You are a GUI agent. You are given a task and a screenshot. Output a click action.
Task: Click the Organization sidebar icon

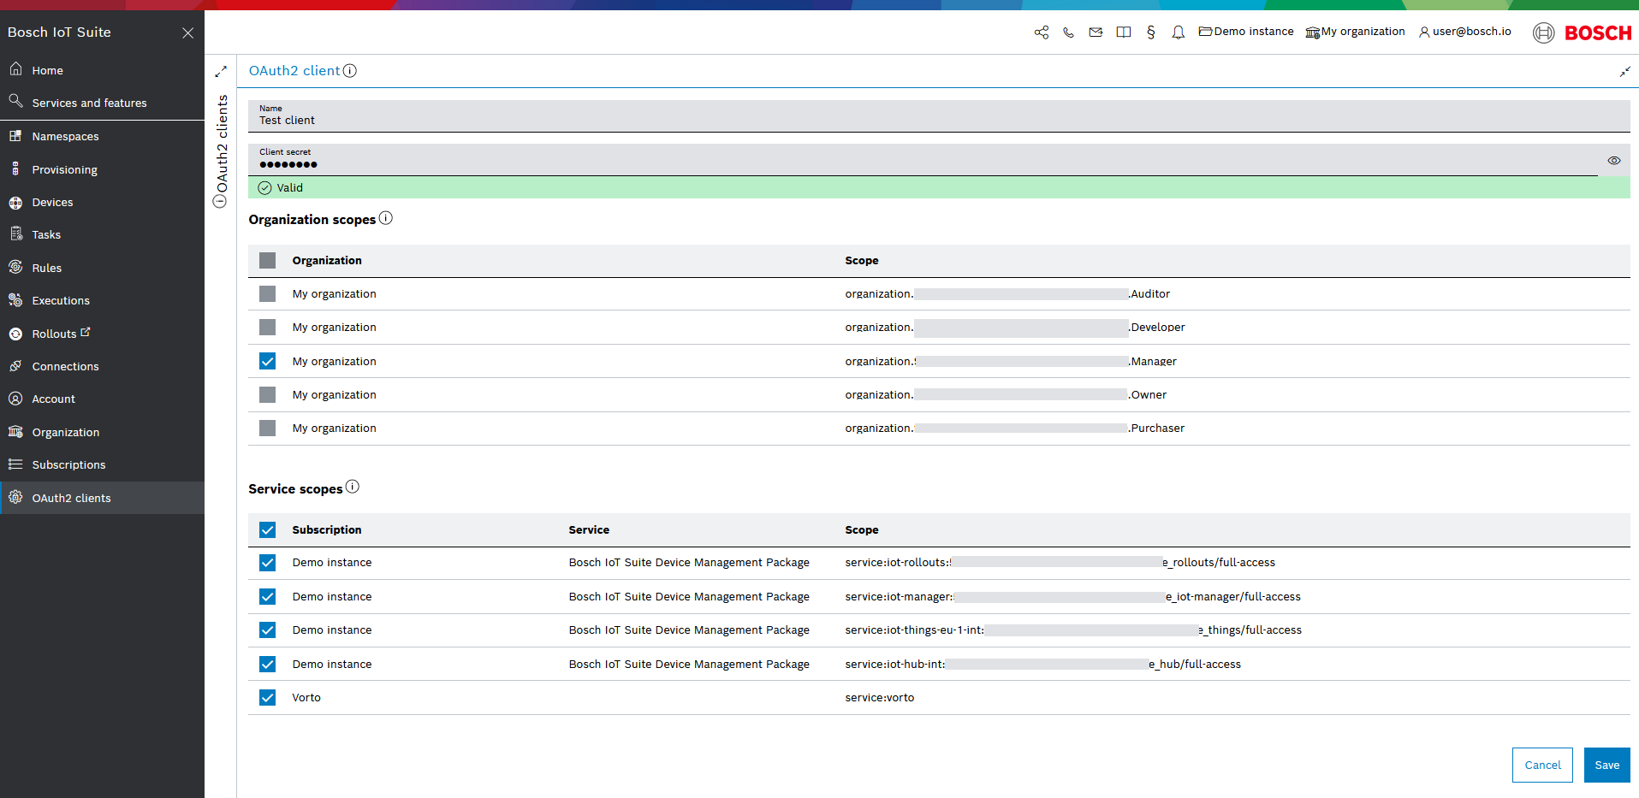click(x=15, y=432)
